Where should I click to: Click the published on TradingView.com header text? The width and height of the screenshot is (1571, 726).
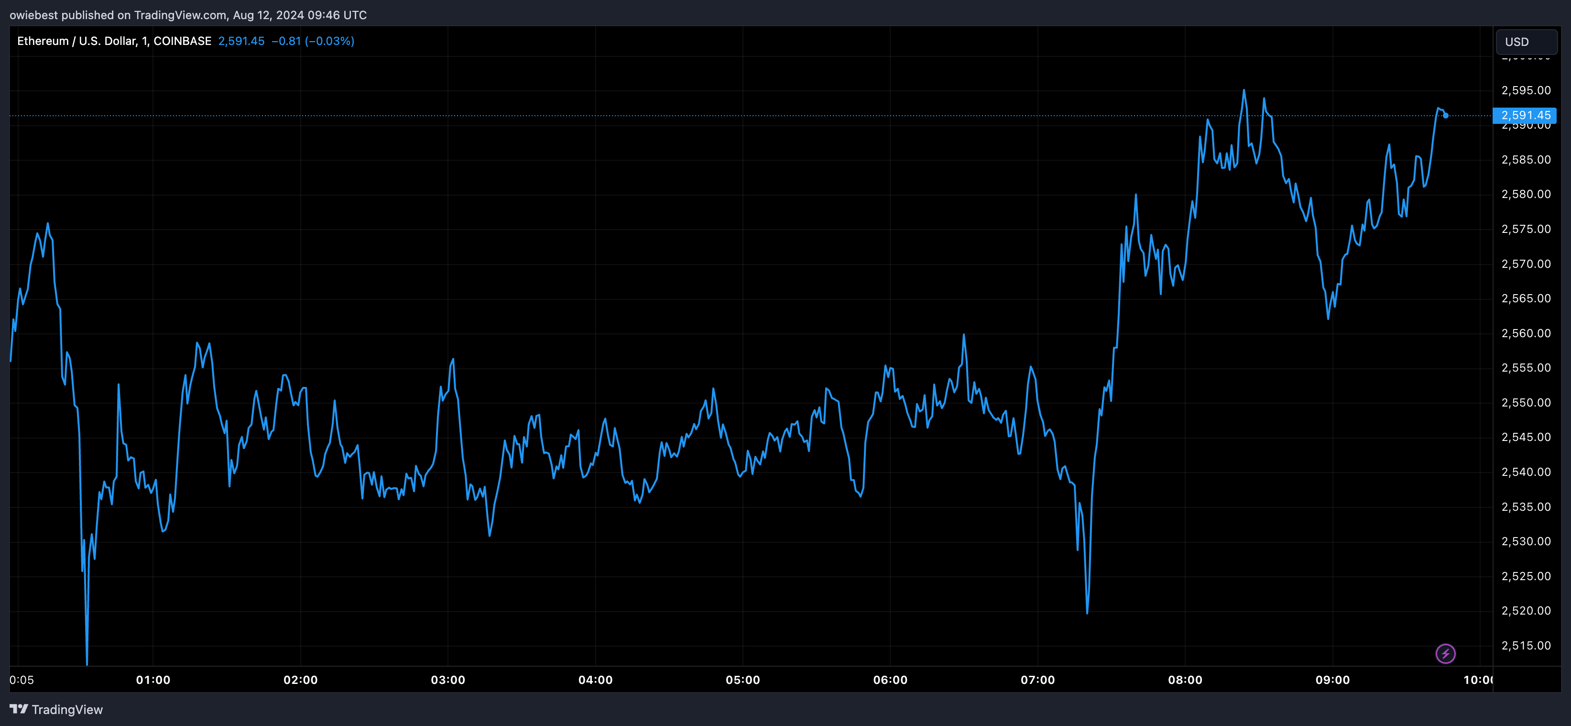point(188,15)
